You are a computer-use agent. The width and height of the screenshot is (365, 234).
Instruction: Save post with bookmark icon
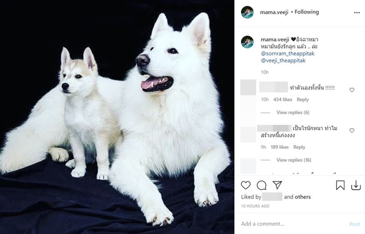340,185
